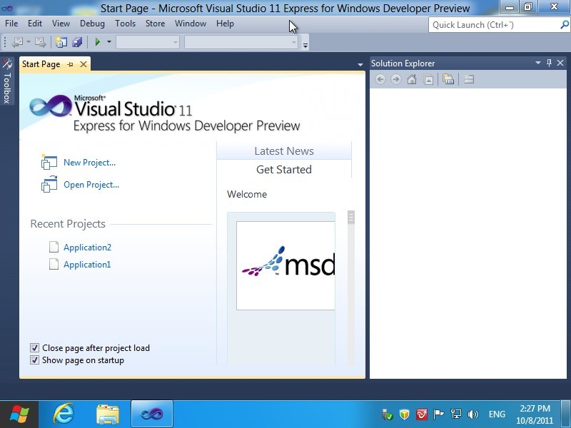The height and width of the screenshot is (428, 571).
Task: Click the Get Started content scrollbar thumb
Action: coord(351,218)
